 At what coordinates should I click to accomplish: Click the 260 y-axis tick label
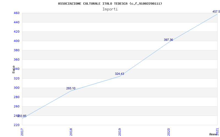click(x=16, y=106)
